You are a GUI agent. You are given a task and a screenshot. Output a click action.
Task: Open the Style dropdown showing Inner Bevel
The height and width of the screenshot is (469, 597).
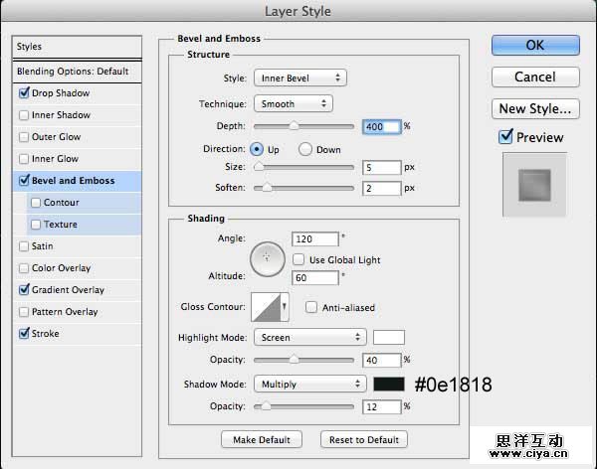tap(299, 78)
